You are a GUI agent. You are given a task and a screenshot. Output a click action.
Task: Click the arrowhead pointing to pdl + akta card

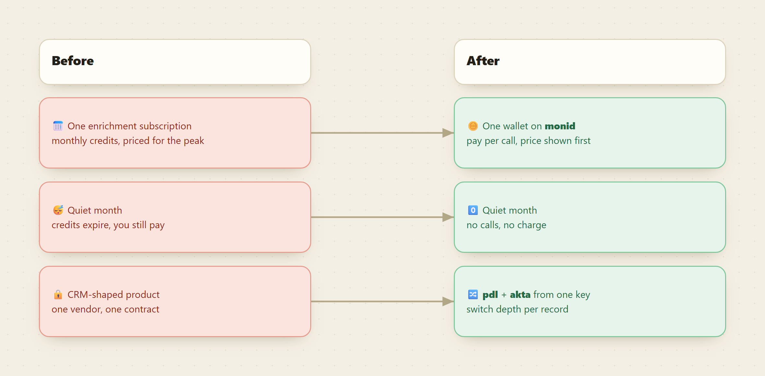(x=448, y=301)
